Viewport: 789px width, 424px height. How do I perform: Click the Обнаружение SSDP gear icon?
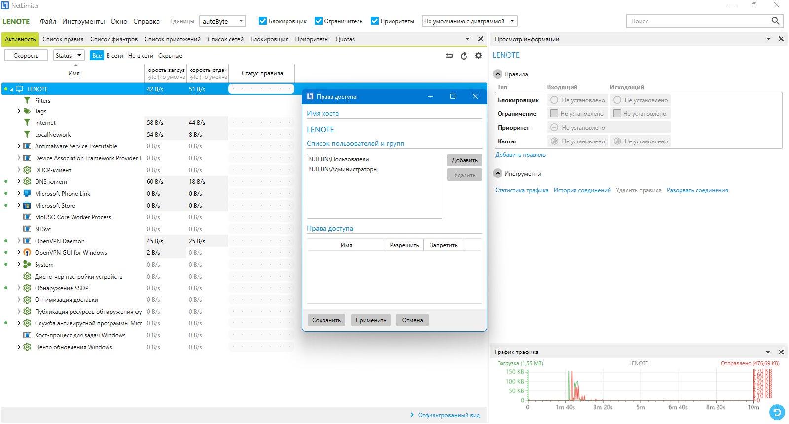point(27,288)
